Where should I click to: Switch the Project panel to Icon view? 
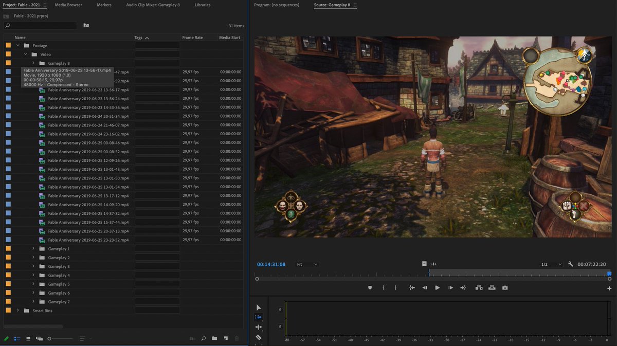coord(28,339)
